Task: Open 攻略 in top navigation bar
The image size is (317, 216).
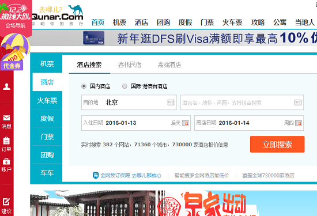Action: coord(258,22)
